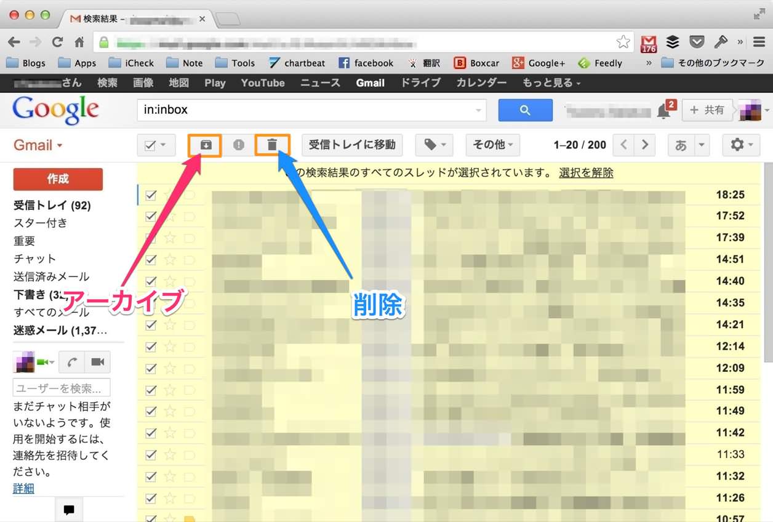Open 迷惑メール spam folder
The width and height of the screenshot is (773, 522).
pyautogui.click(x=60, y=331)
